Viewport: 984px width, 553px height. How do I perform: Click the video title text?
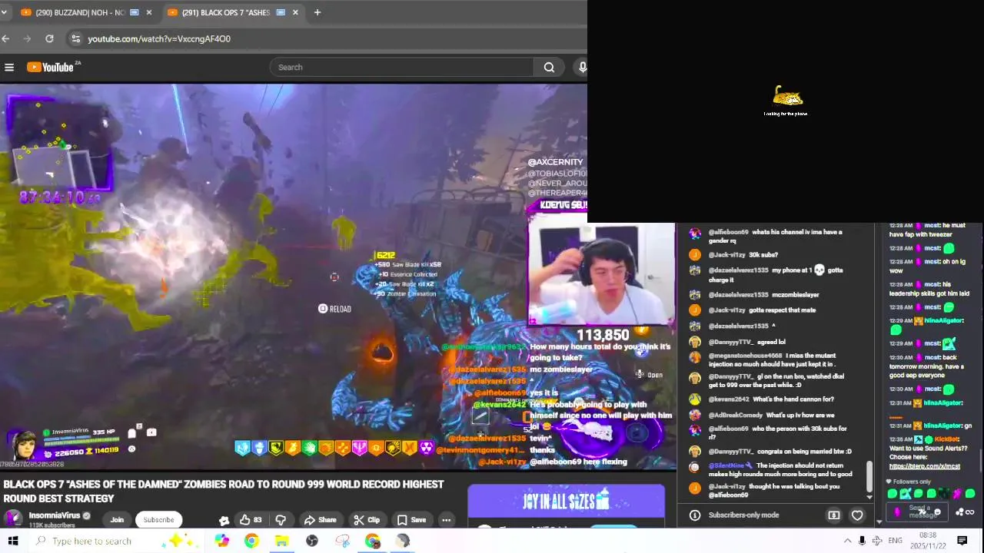pyautogui.click(x=224, y=491)
